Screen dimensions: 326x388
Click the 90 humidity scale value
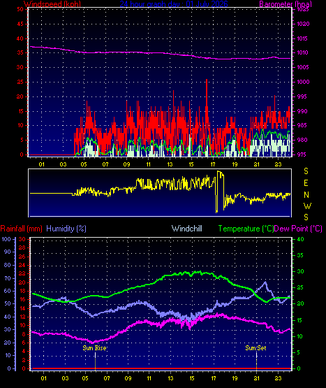coord(8,252)
